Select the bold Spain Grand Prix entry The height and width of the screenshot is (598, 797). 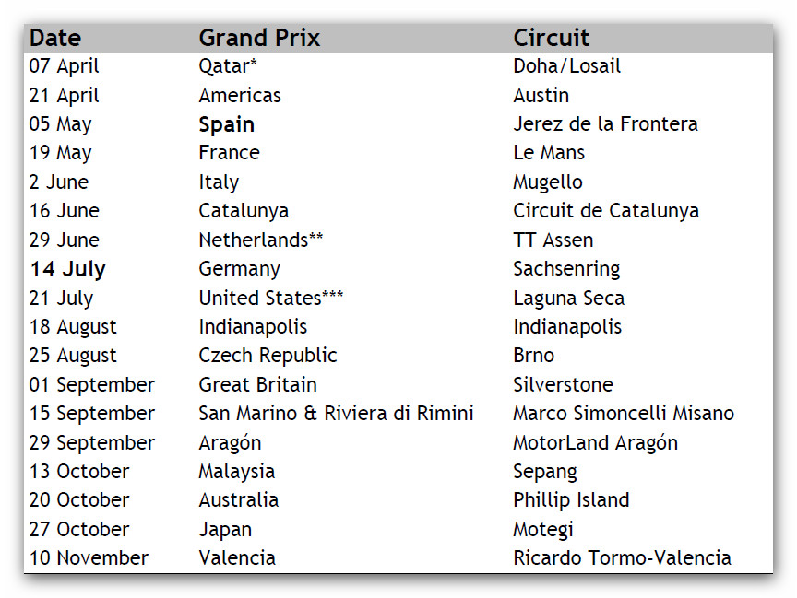pos(227,124)
